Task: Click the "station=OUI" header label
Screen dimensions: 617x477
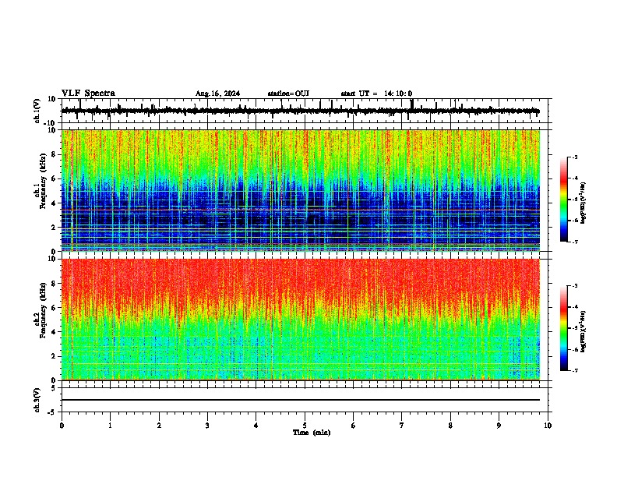Action: tap(288, 94)
